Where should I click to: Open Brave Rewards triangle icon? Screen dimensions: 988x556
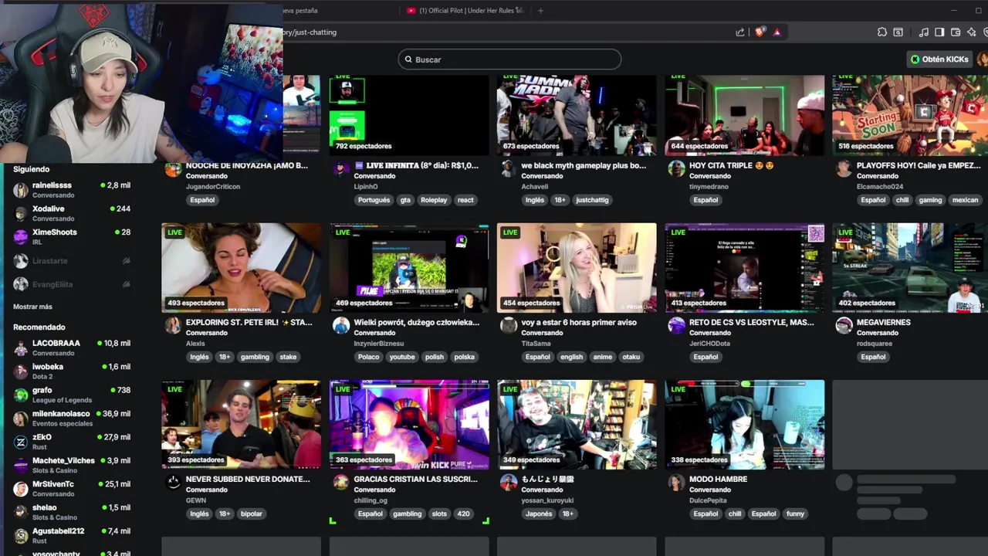click(x=777, y=32)
